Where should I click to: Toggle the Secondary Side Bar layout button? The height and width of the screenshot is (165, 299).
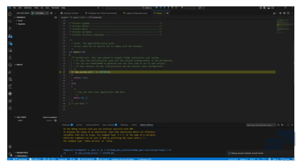click(x=273, y=8)
